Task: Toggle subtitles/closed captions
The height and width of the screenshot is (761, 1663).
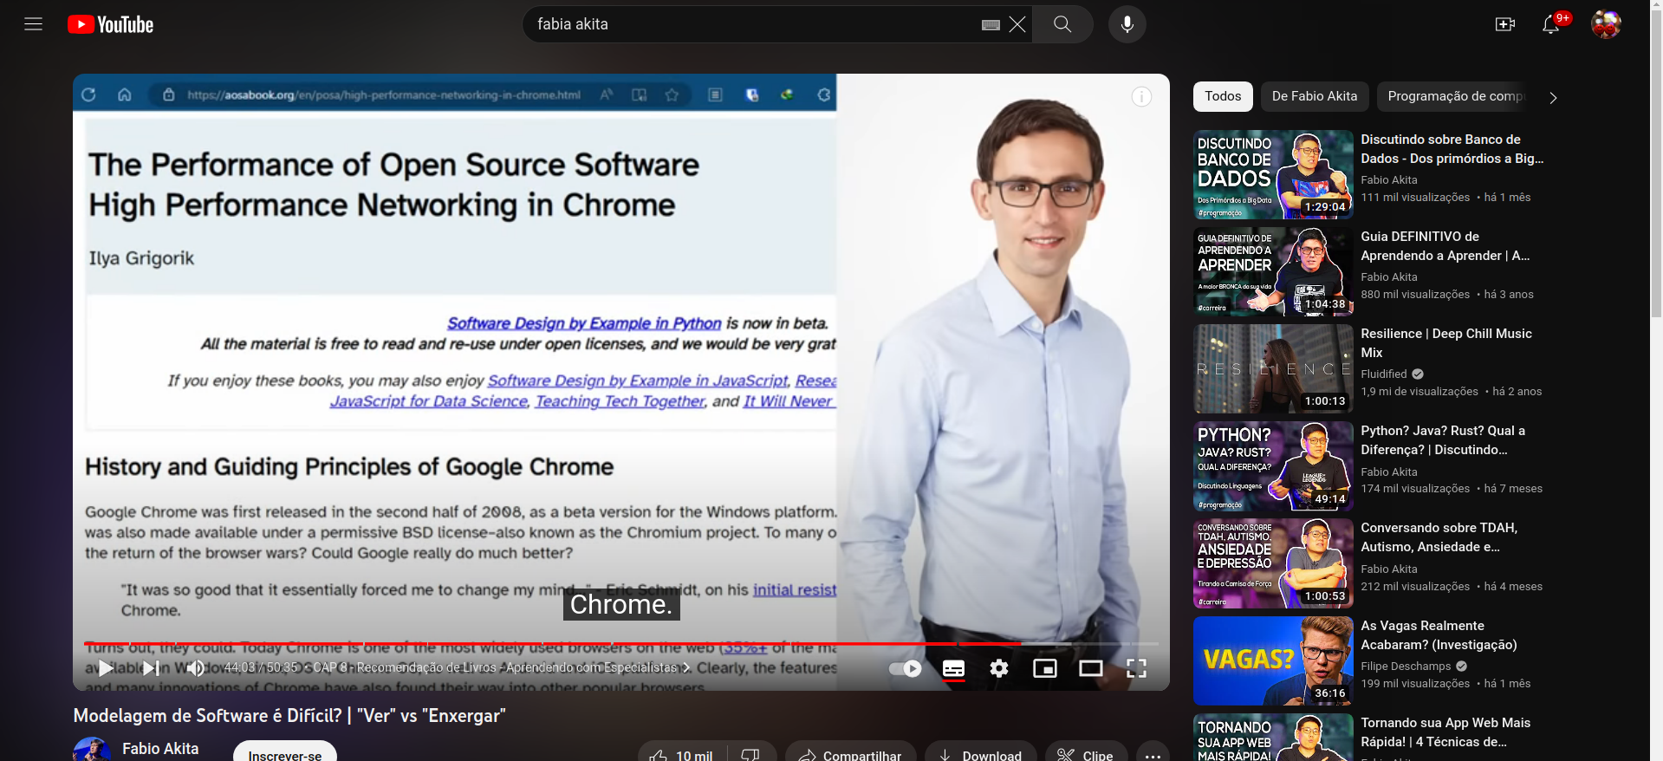Action: [953, 668]
